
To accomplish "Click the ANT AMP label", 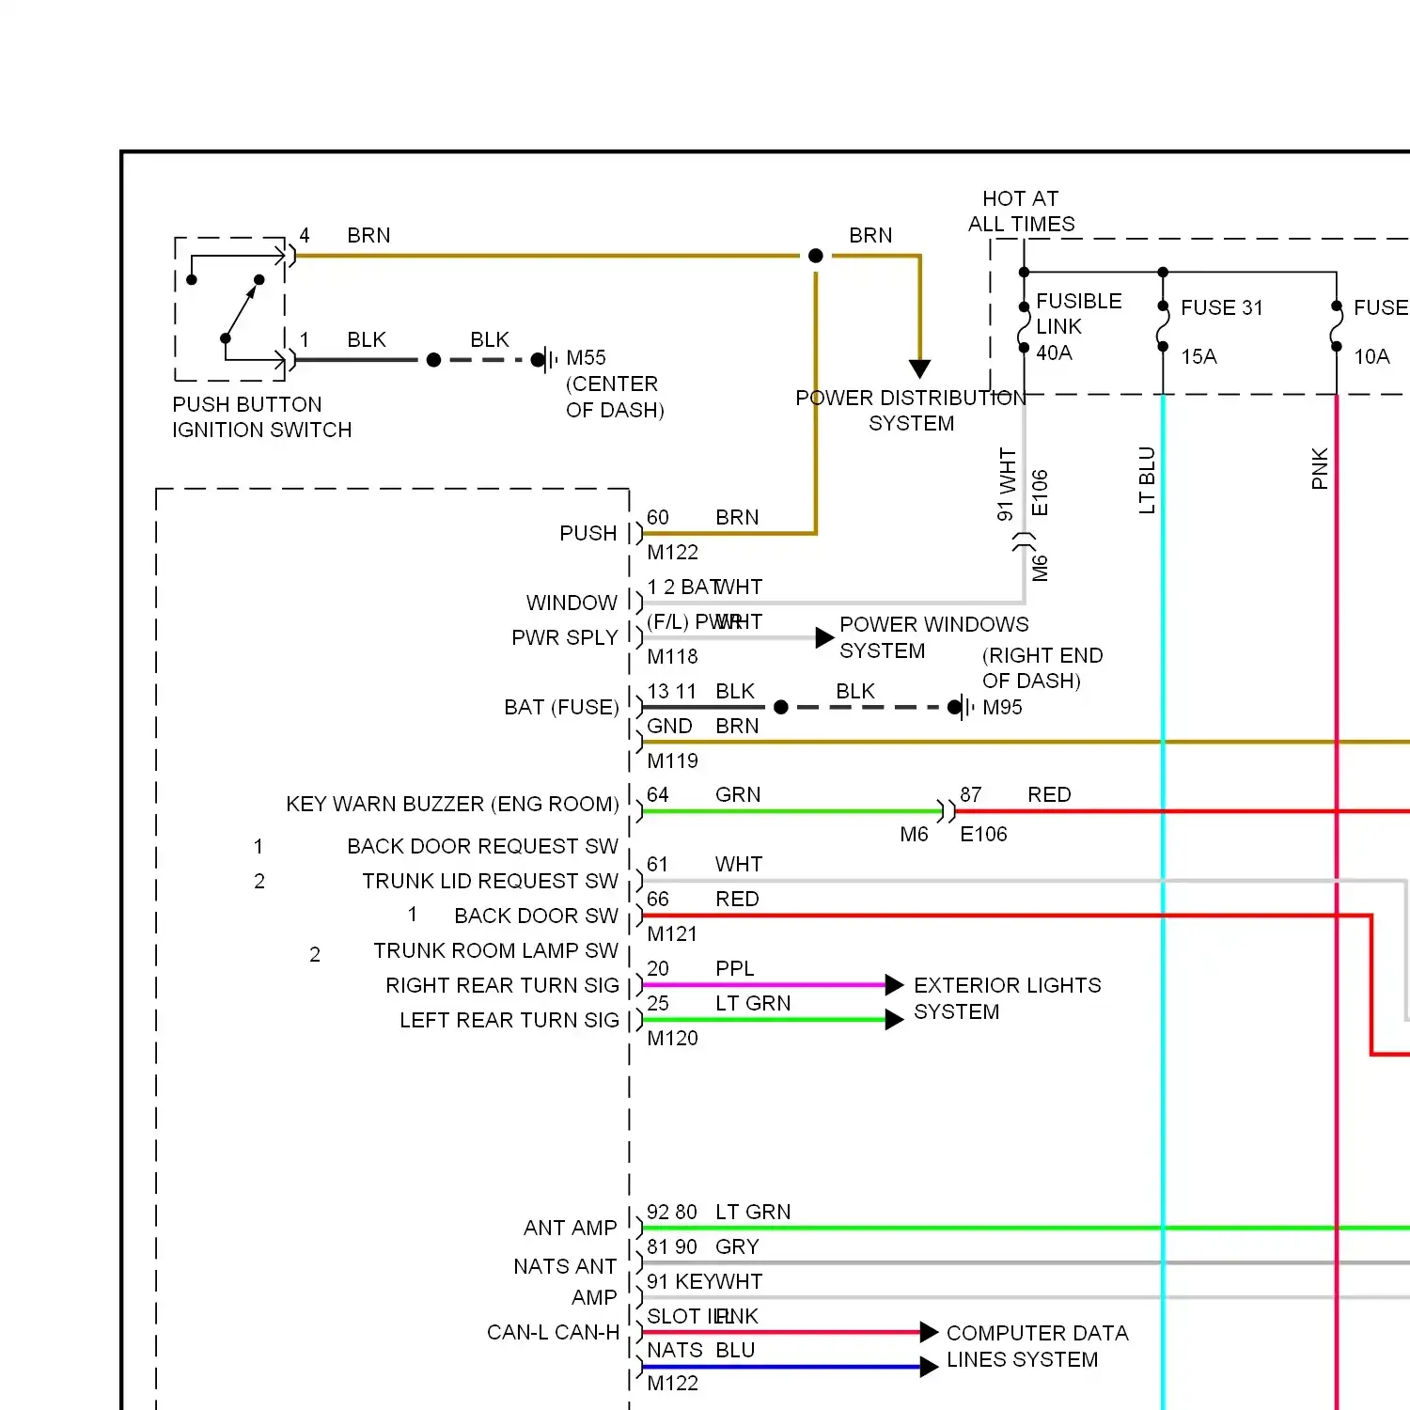I will tap(571, 1229).
